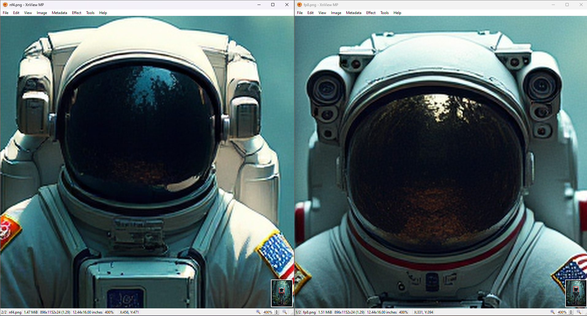
Task: Open Effect menu in nf4.png window
Action: 77,13
